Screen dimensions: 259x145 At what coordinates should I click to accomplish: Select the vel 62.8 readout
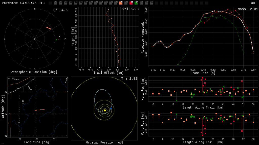coord(130,9)
